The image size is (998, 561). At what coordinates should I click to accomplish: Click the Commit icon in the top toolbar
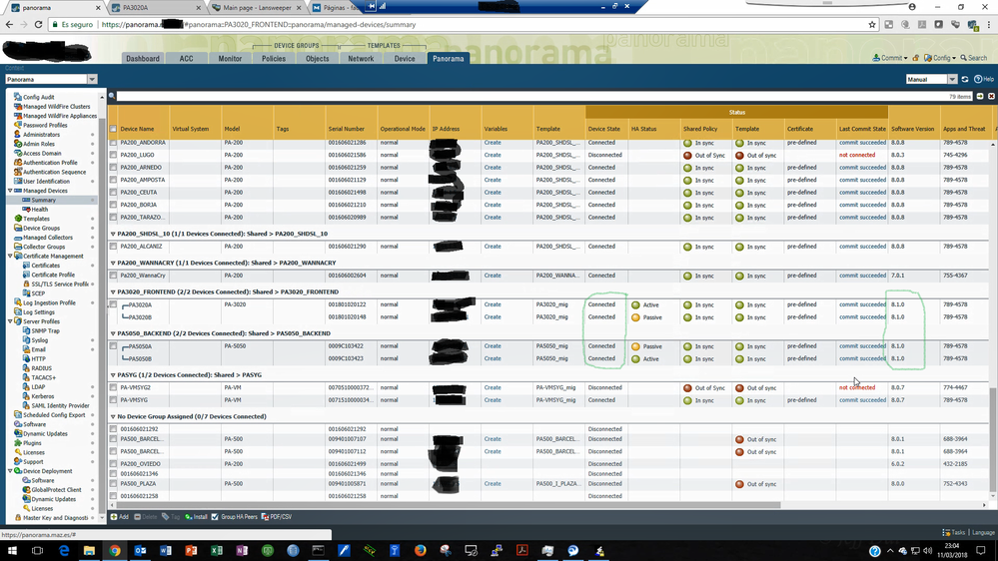pyautogui.click(x=876, y=58)
